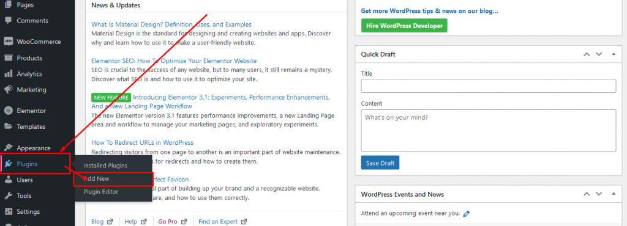
Task: Click the Go Pro link
Action: pos(168,222)
